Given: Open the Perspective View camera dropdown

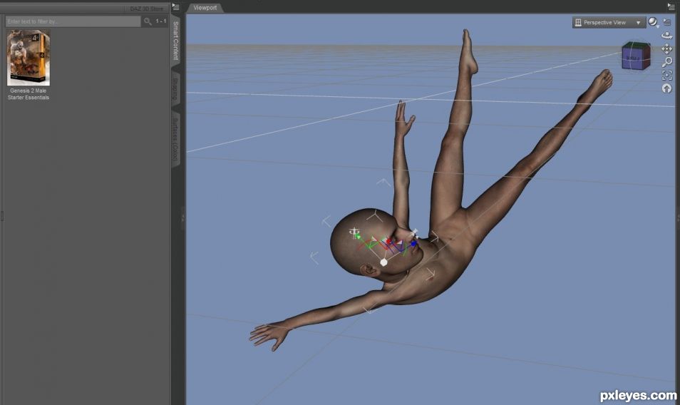Looking at the screenshot, I should point(609,23).
